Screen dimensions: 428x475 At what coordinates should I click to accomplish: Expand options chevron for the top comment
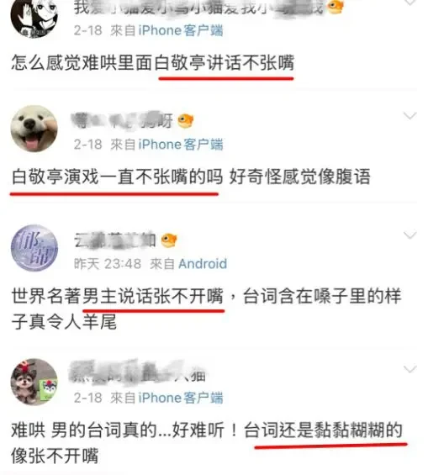click(410, 3)
